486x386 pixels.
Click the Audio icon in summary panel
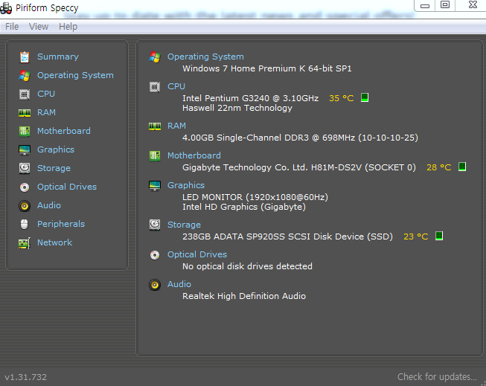click(155, 285)
